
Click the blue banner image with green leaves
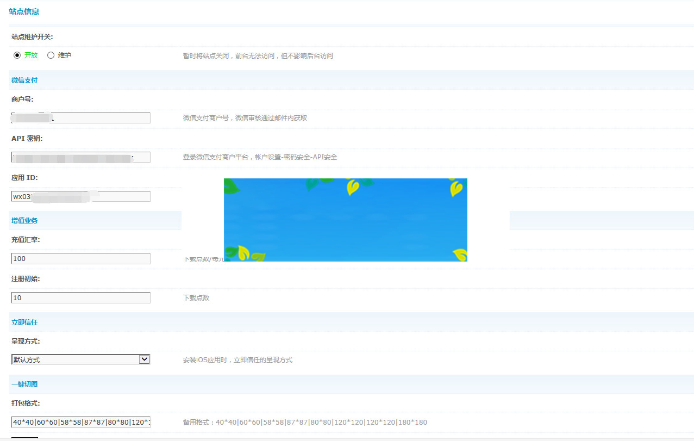pos(346,220)
